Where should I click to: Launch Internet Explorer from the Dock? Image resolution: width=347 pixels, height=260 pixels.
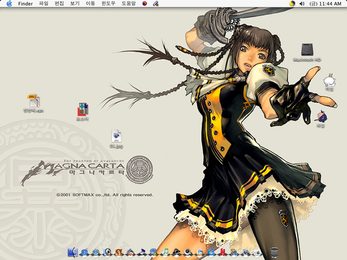pos(85,252)
